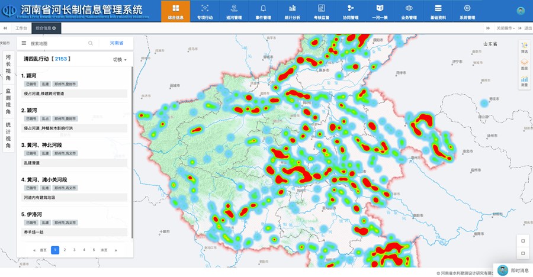Select the 测量 measure tool
This screenshot has height=277, width=533.
(x=524, y=81)
